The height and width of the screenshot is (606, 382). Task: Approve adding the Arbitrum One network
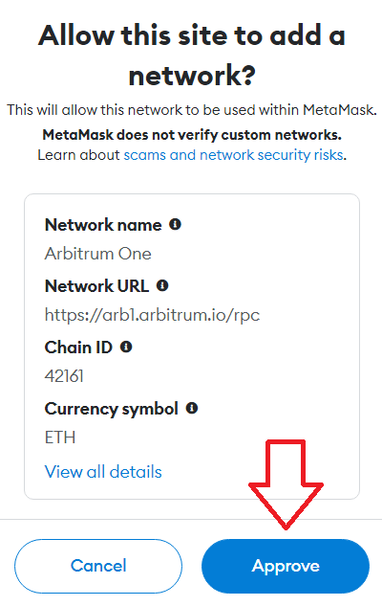[286, 566]
